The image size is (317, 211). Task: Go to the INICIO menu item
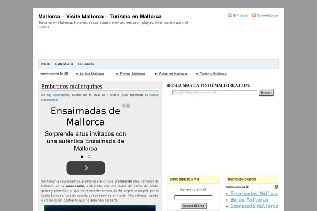(x=45, y=64)
